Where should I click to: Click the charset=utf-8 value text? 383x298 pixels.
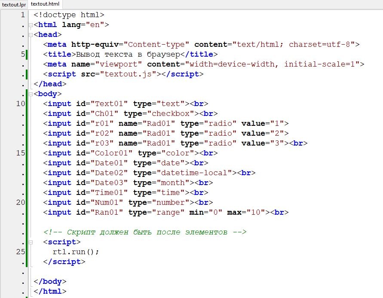point(319,44)
